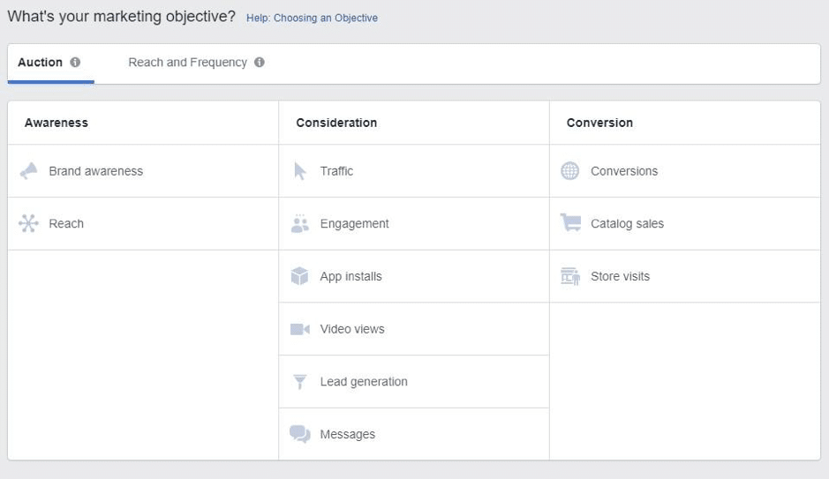
Task: Select the Auction tab
Action: (x=41, y=63)
